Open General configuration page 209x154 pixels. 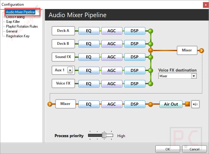[x=12, y=31]
